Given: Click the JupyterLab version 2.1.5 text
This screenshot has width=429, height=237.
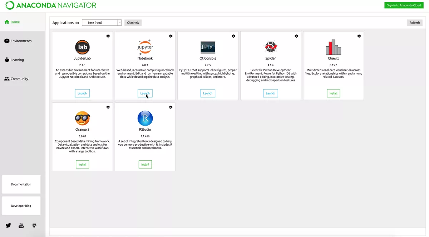Looking at the screenshot, I should click(82, 65).
